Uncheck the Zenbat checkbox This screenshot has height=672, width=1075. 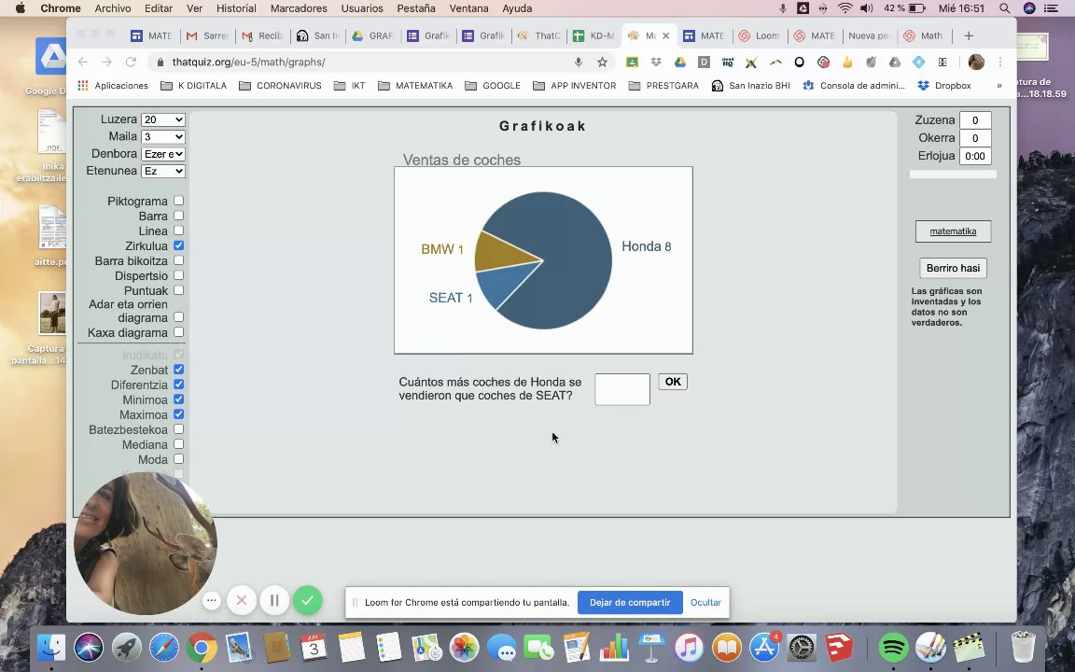[179, 370]
